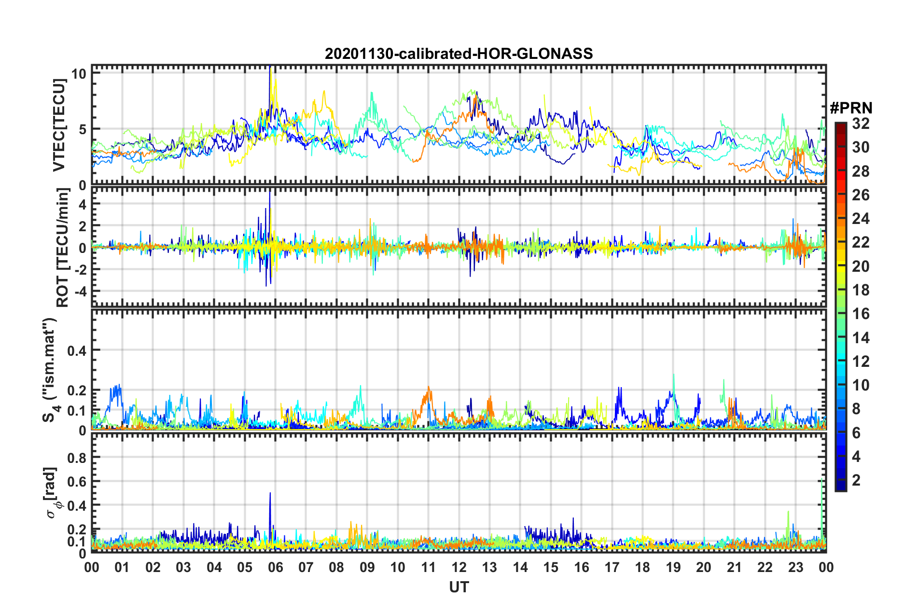Click the x-axis tick label 23
Screen dimensions: 918x614
tap(795, 567)
